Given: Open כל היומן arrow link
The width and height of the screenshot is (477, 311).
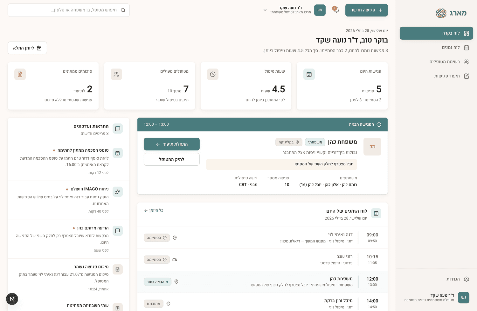Looking at the screenshot, I should tap(154, 210).
